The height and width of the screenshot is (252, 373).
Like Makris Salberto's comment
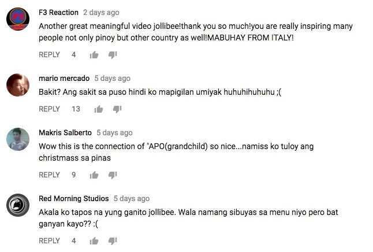[94, 175]
